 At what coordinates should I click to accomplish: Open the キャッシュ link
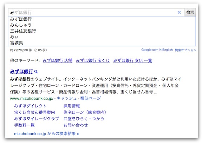[66, 98]
